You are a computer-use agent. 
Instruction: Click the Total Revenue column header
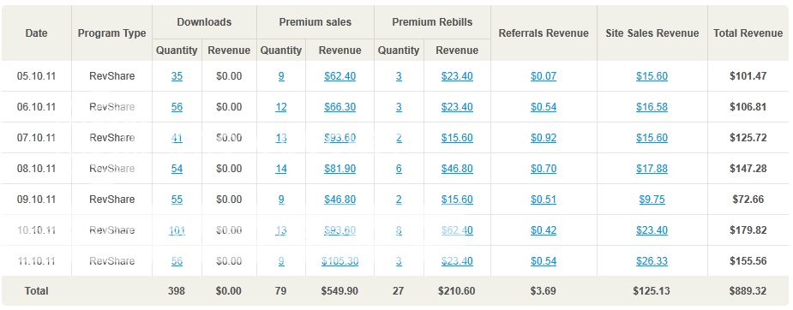[x=748, y=33]
